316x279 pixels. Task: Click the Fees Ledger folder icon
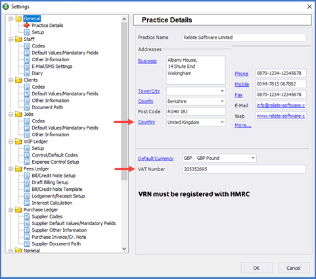pyautogui.click(x=18, y=169)
